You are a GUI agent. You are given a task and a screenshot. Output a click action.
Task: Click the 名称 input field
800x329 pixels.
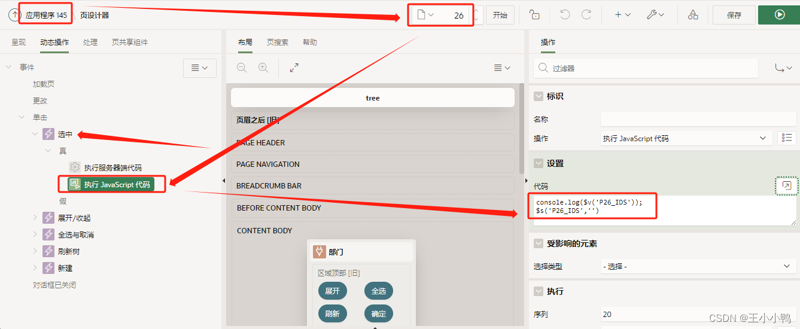pos(698,119)
